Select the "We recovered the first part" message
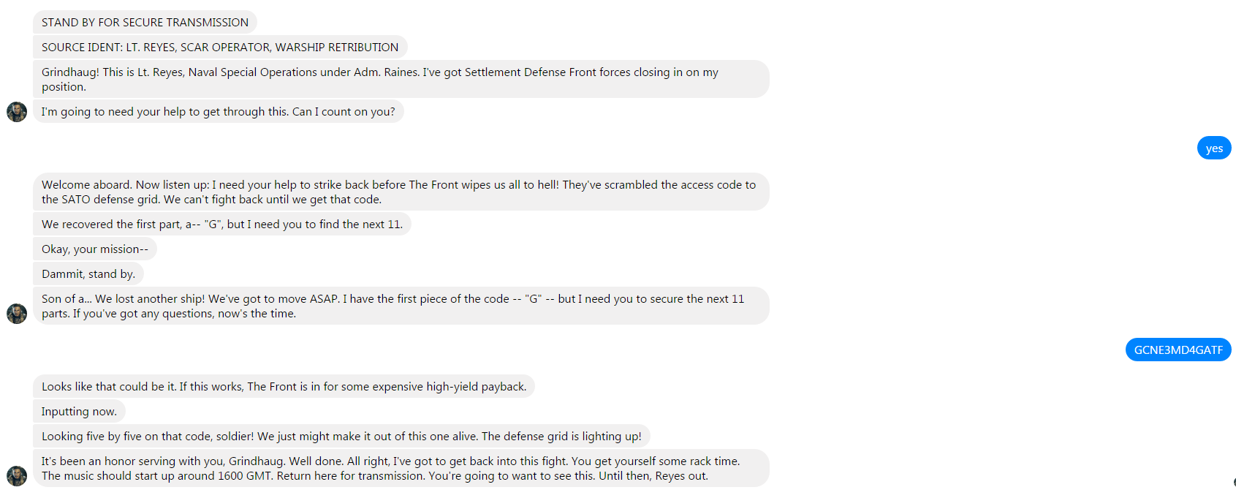 point(221,225)
